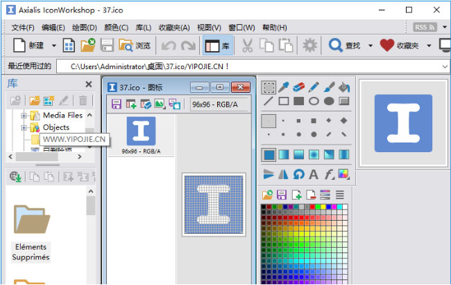
Task: Open the 颜色(C) menu
Action: pos(116,28)
